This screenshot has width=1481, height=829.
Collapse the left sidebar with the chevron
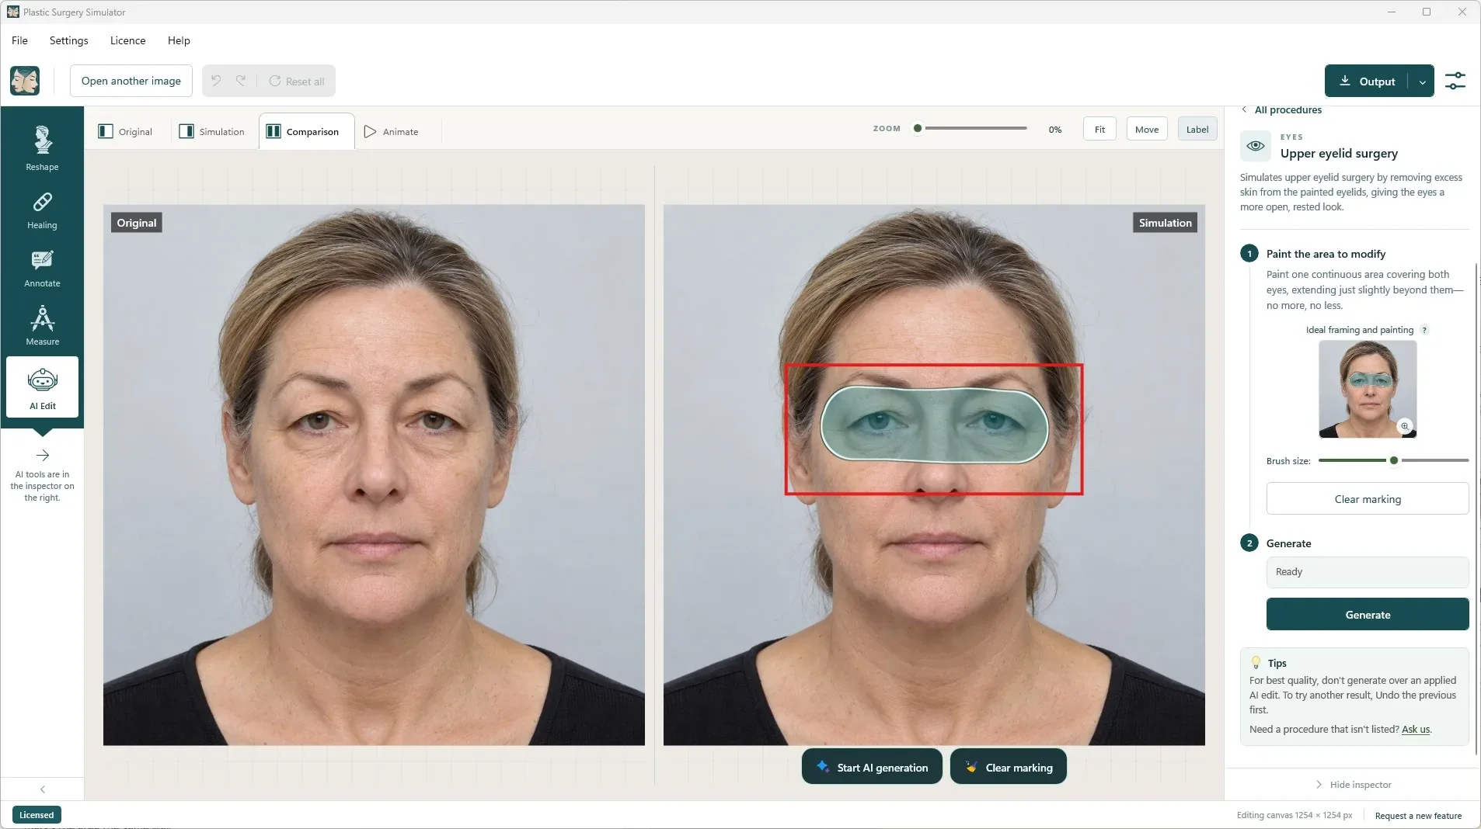click(x=43, y=789)
